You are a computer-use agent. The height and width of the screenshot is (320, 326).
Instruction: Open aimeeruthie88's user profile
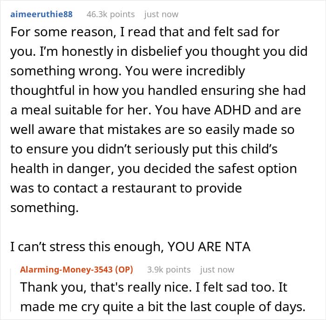[41, 14]
